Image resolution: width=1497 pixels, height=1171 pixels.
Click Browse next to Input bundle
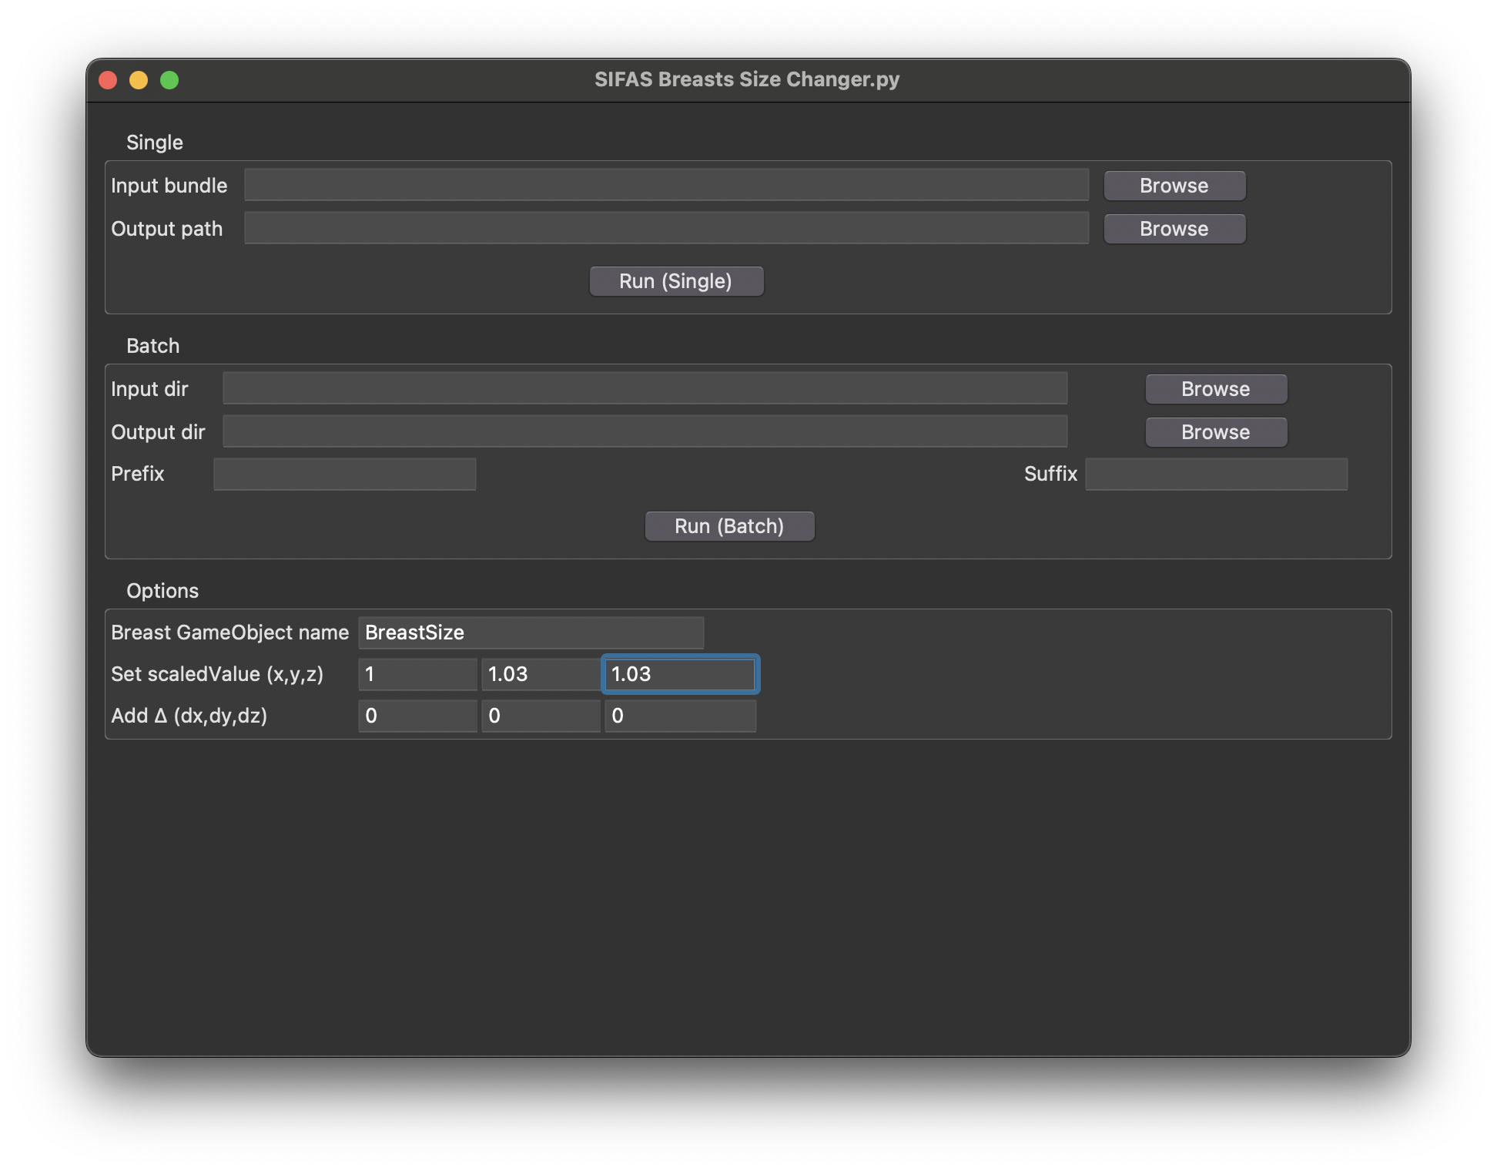point(1174,186)
